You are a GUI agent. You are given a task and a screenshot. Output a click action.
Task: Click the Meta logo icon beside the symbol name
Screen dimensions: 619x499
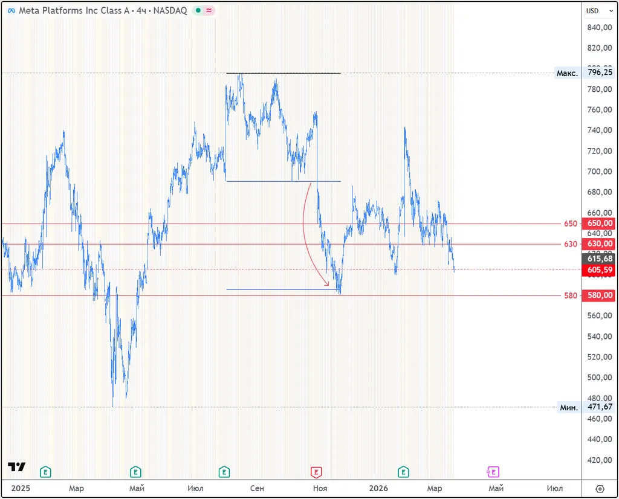point(10,10)
